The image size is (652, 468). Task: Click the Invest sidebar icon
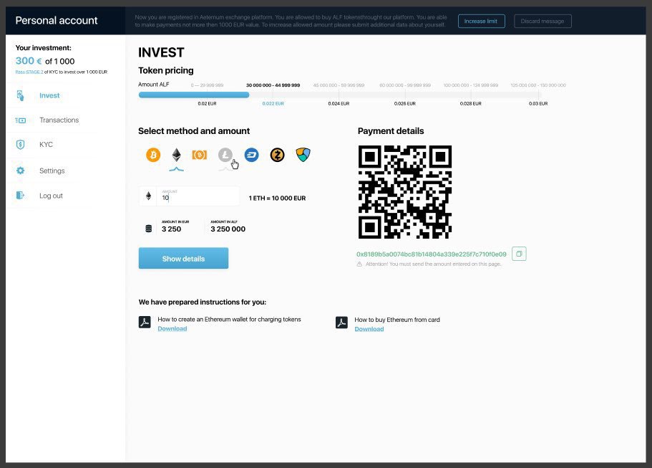20,95
